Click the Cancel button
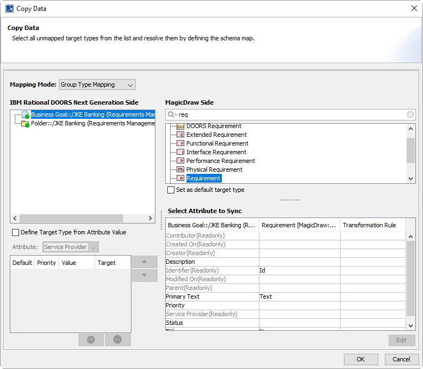Viewport: 423px width, 369px height. click(x=401, y=359)
